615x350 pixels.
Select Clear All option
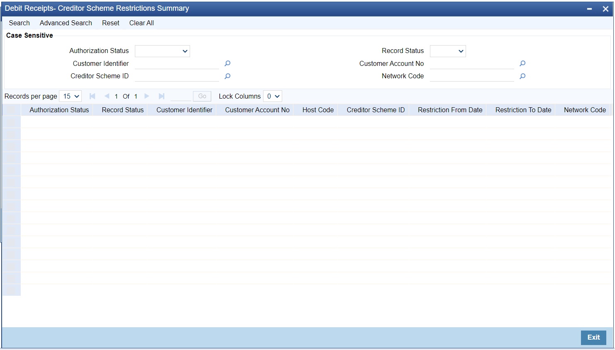click(x=142, y=23)
